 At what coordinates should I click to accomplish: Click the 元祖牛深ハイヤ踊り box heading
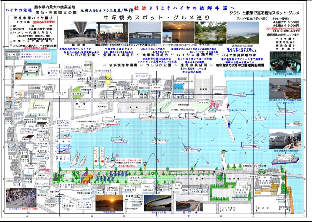pos(33,18)
